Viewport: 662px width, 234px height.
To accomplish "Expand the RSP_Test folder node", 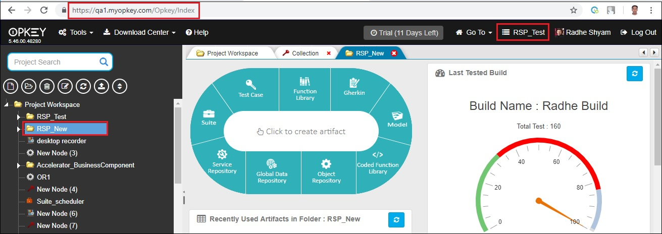I will pyautogui.click(x=19, y=116).
